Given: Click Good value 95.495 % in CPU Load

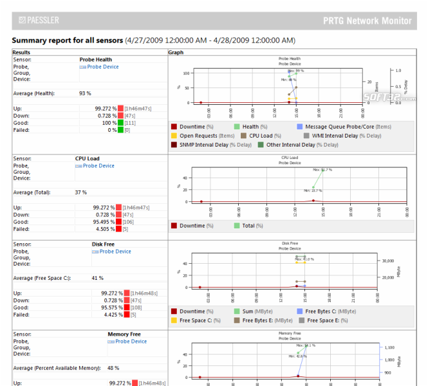Looking at the screenshot, I should 104,222.
